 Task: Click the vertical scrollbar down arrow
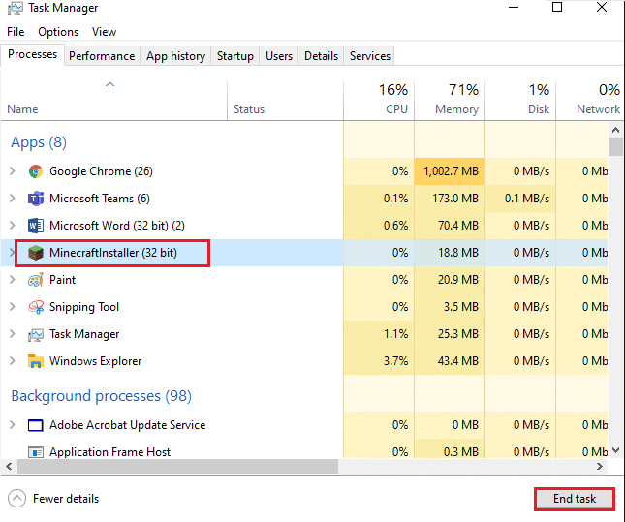pyautogui.click(x=615, y=451)
